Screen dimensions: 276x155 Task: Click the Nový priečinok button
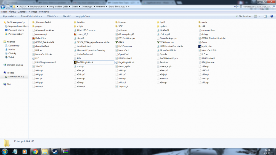coord(83,16)
